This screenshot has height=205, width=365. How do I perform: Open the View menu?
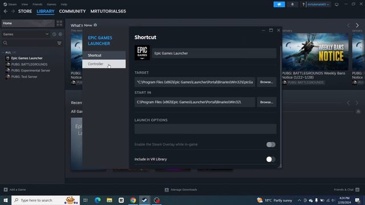25,4
